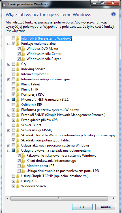Expand Microsoft .NET Framework 3.5.1 node
Image resolution: width=122 pixels, height=213 pixels.
coord(8,100)
